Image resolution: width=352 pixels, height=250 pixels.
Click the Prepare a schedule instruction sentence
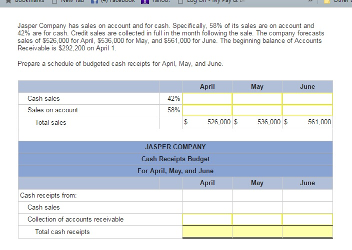pyautogui.click(x=120, y=64)
